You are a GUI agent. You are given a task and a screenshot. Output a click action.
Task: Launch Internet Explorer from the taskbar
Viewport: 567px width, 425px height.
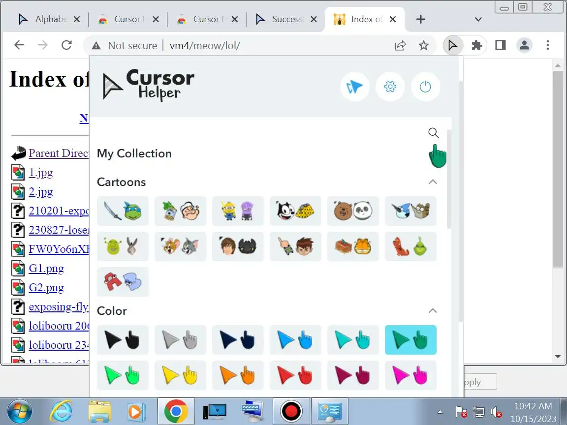pos(61,411)
